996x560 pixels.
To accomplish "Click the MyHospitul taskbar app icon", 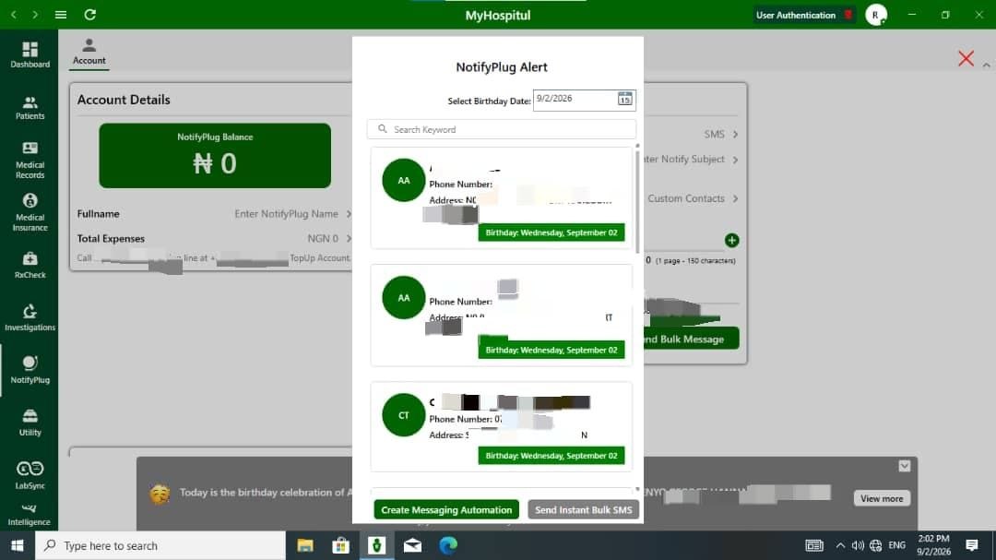I will (376, 545).
